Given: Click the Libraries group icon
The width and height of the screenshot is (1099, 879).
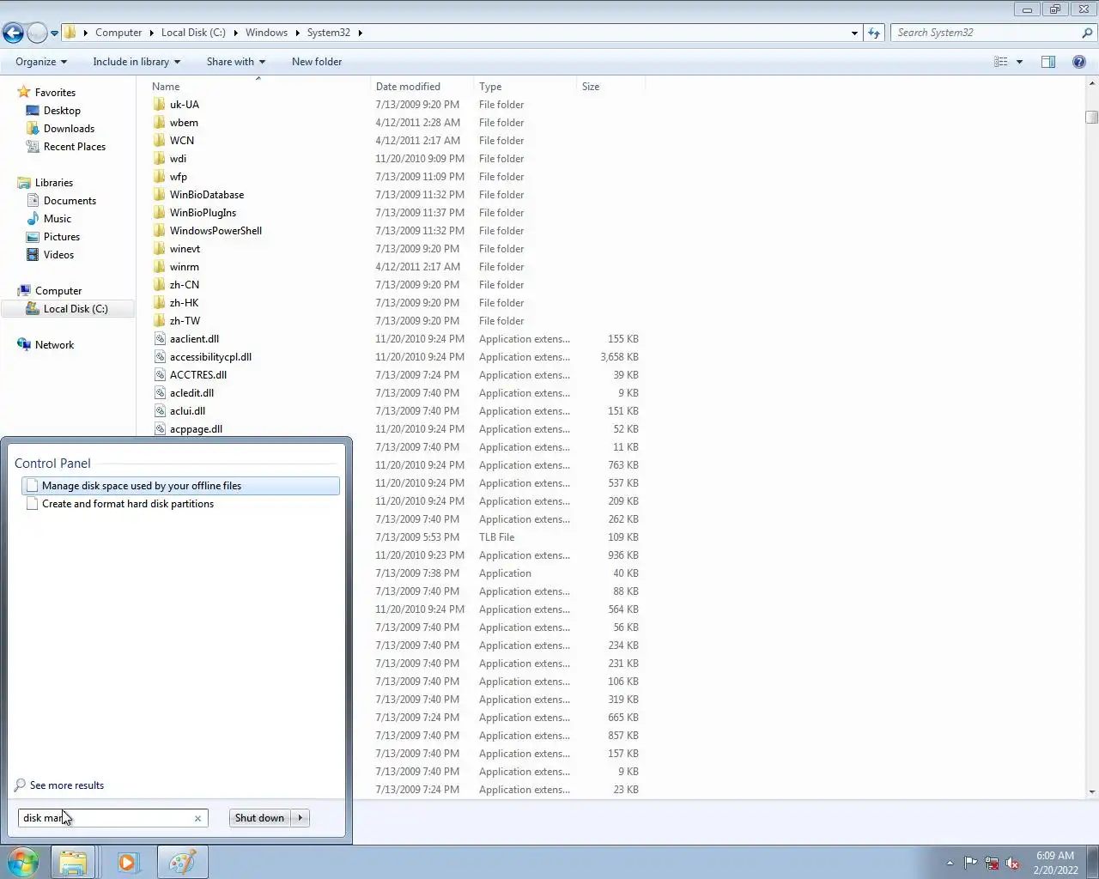Looking at the screenshot, I should (24, 183).
